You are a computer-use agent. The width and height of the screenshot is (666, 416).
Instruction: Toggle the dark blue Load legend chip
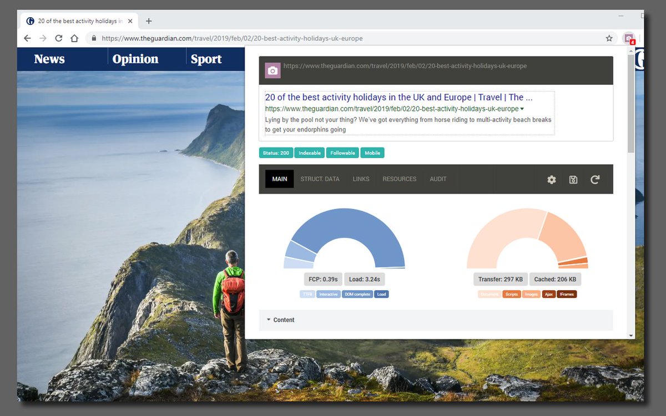click(x=381, y=294)
